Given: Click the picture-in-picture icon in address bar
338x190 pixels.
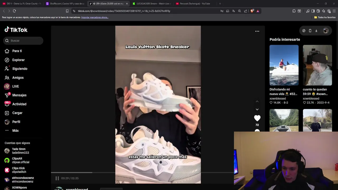Looking at the screenshot, I should pos(228,11).
